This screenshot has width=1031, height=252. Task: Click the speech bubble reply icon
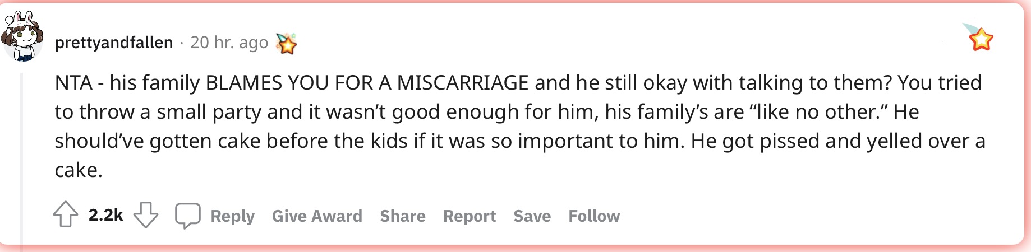(x=187, y=216)
